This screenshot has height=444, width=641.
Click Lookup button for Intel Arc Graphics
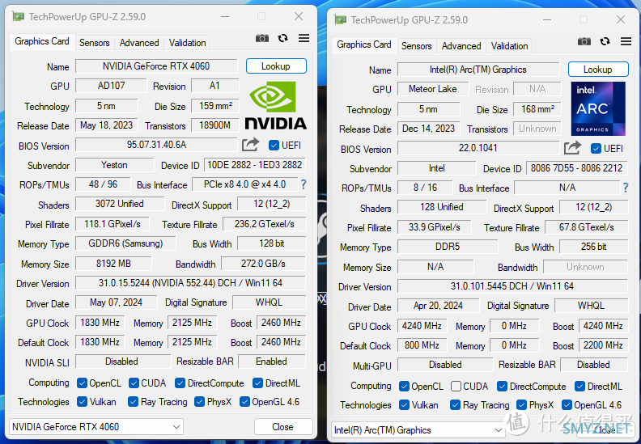598,70
